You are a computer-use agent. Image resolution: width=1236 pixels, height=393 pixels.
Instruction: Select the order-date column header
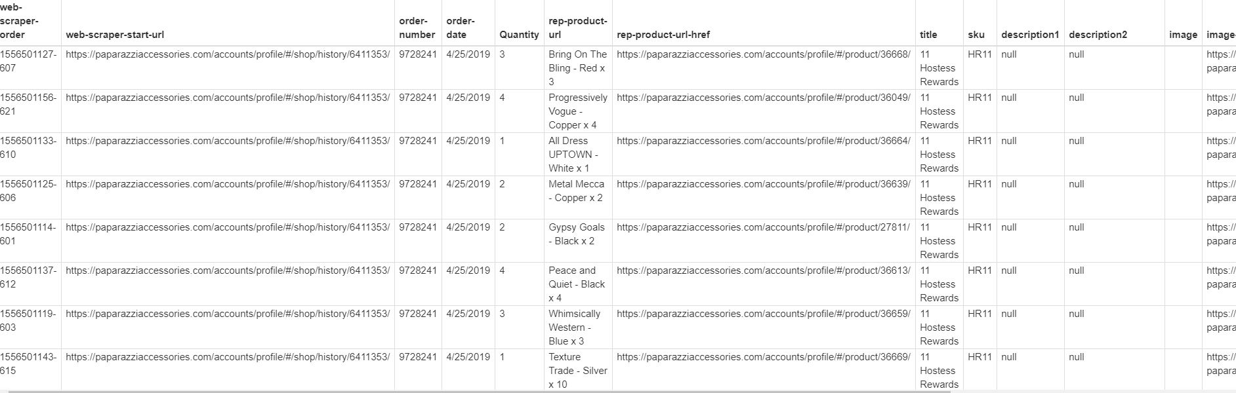click(461, 28)
